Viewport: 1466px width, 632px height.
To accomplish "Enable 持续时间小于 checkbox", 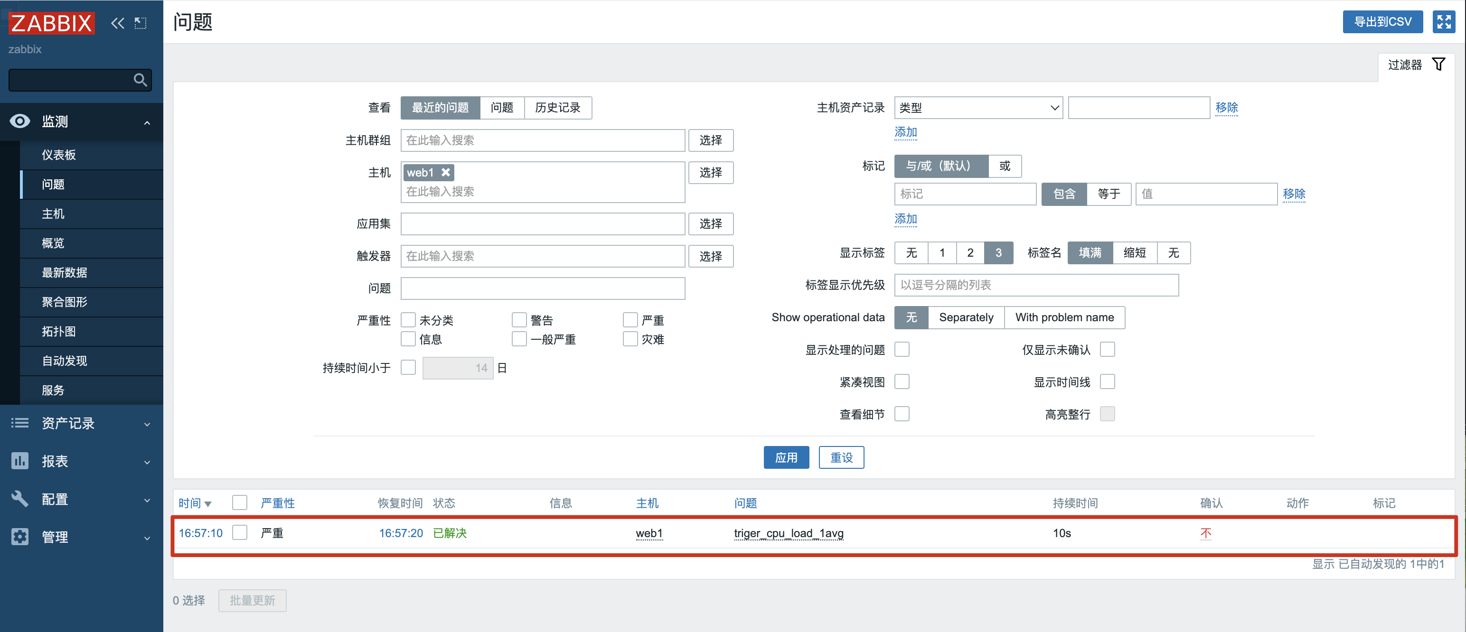I will pos(408,368).
